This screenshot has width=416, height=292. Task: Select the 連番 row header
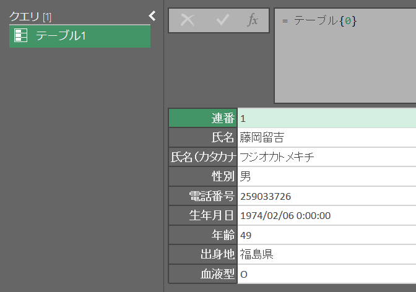[202, 118]
